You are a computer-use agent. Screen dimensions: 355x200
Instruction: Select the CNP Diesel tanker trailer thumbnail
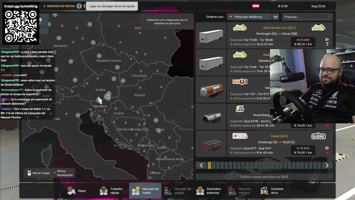211,144
